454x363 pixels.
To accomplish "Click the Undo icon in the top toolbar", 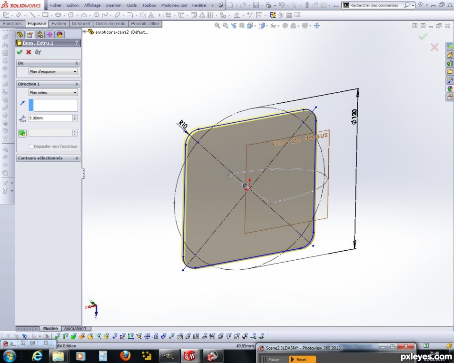I will 281,5.
